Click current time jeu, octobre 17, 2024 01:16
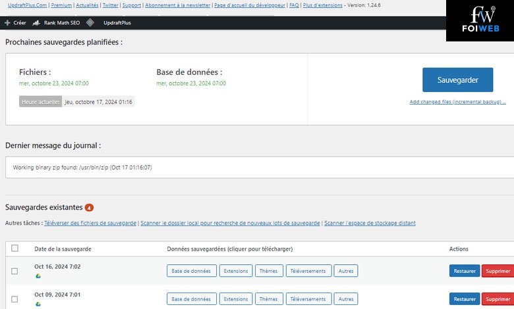 (x=99, y=102)
